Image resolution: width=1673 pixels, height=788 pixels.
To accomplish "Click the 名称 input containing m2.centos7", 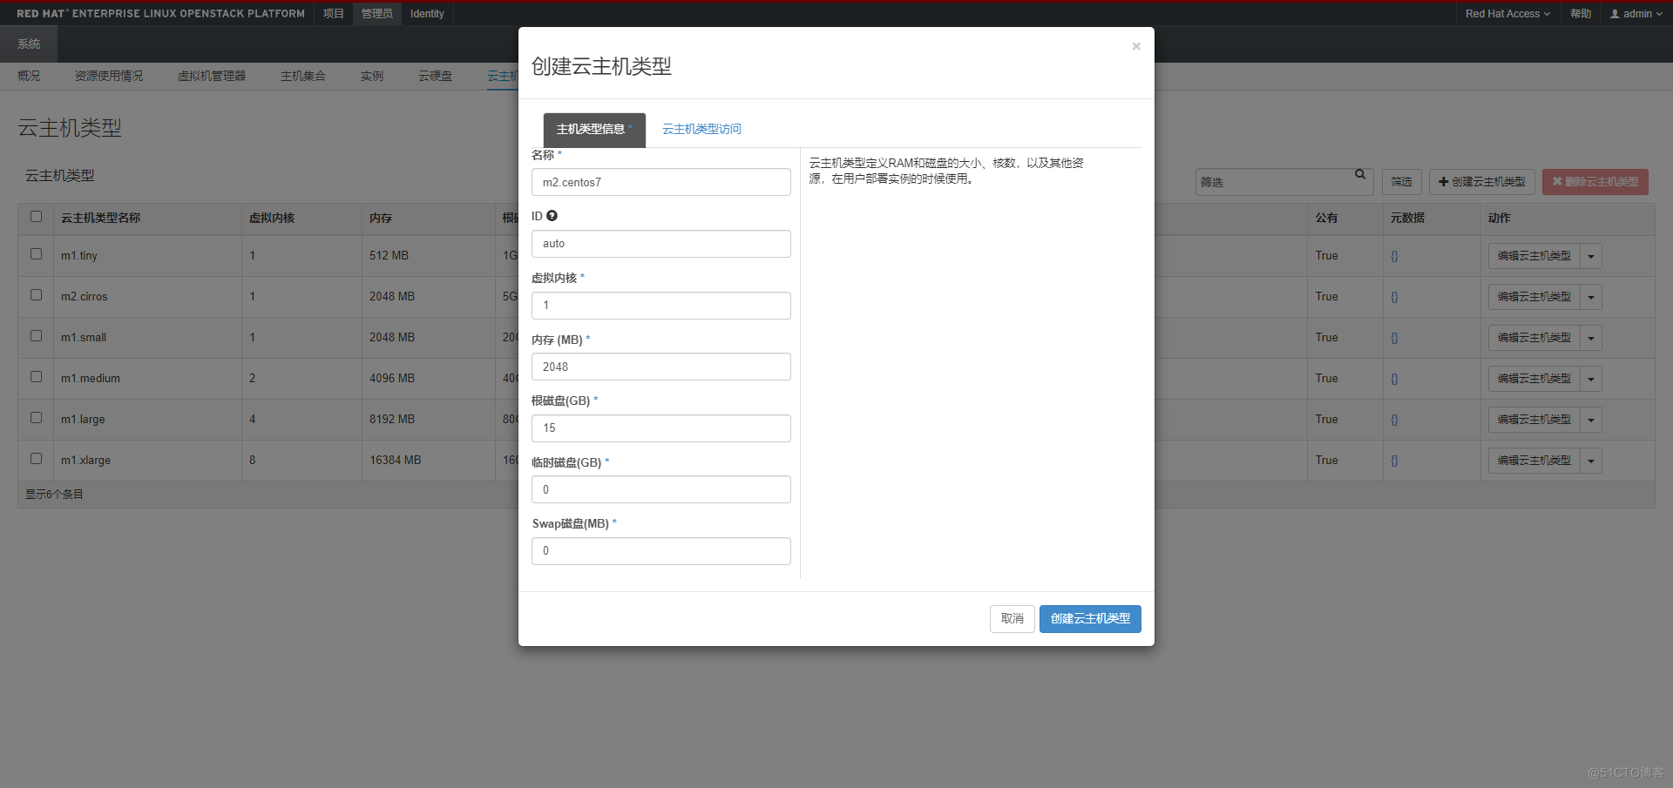I will 660,182.
